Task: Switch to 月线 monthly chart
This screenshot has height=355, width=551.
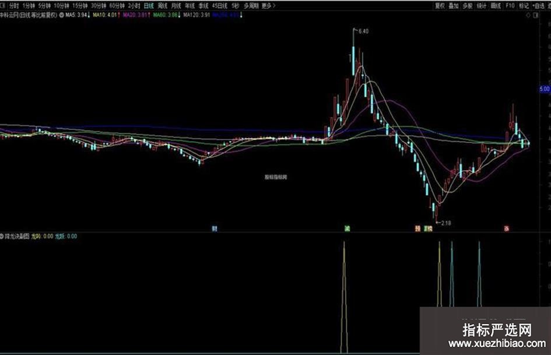Action: 176,6
